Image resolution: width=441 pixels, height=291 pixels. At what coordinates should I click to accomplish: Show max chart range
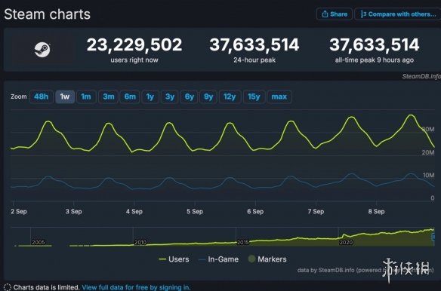tap(279, 96)
